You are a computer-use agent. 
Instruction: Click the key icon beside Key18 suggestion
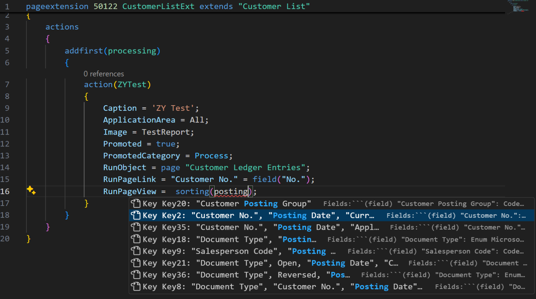[136, 239]
